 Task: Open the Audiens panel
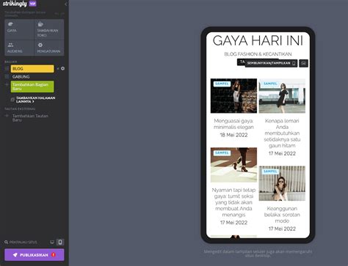click(19, 48)
